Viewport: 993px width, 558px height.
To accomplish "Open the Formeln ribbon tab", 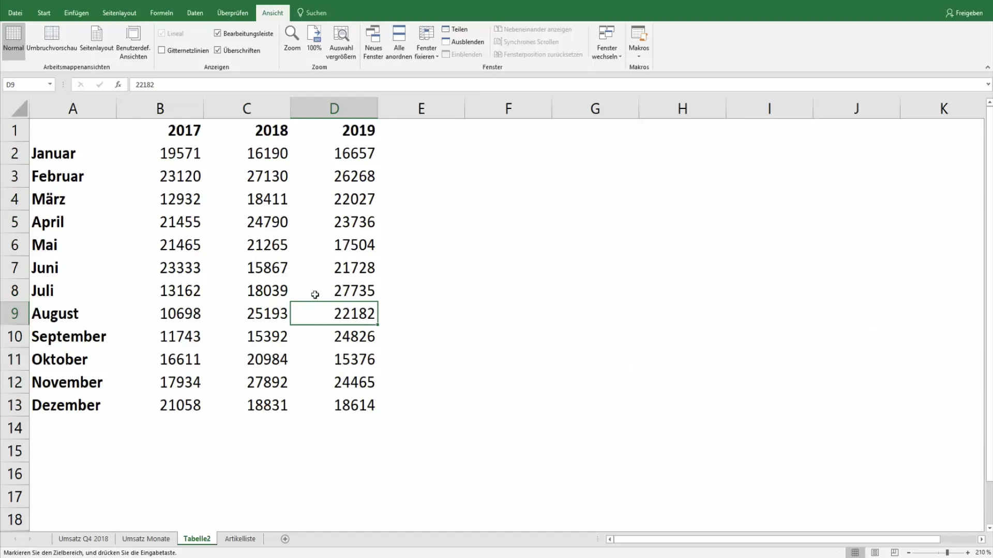I will pyautogui.click(x=162, y=12).
